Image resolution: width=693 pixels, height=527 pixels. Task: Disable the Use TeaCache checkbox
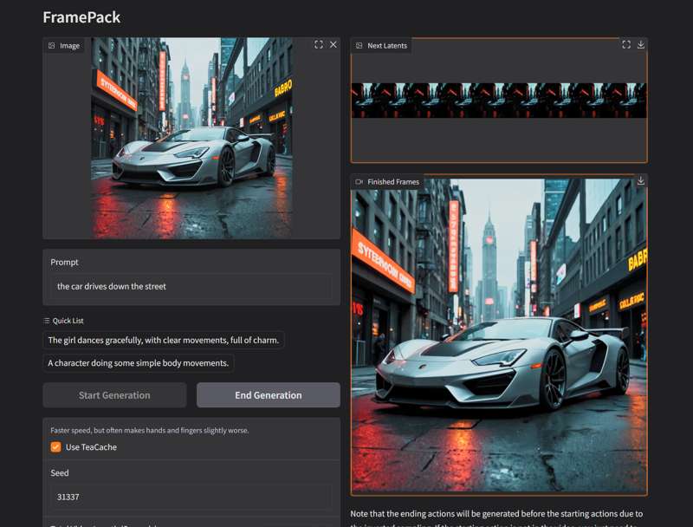(x=55, y=447)
